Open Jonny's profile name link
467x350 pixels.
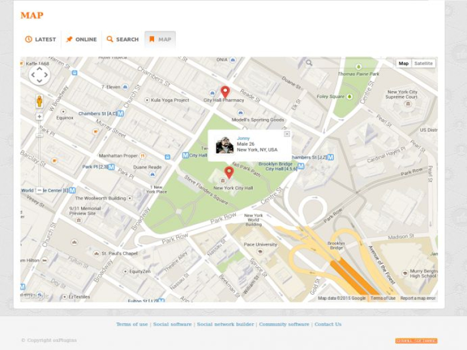[x=243, y=138]
